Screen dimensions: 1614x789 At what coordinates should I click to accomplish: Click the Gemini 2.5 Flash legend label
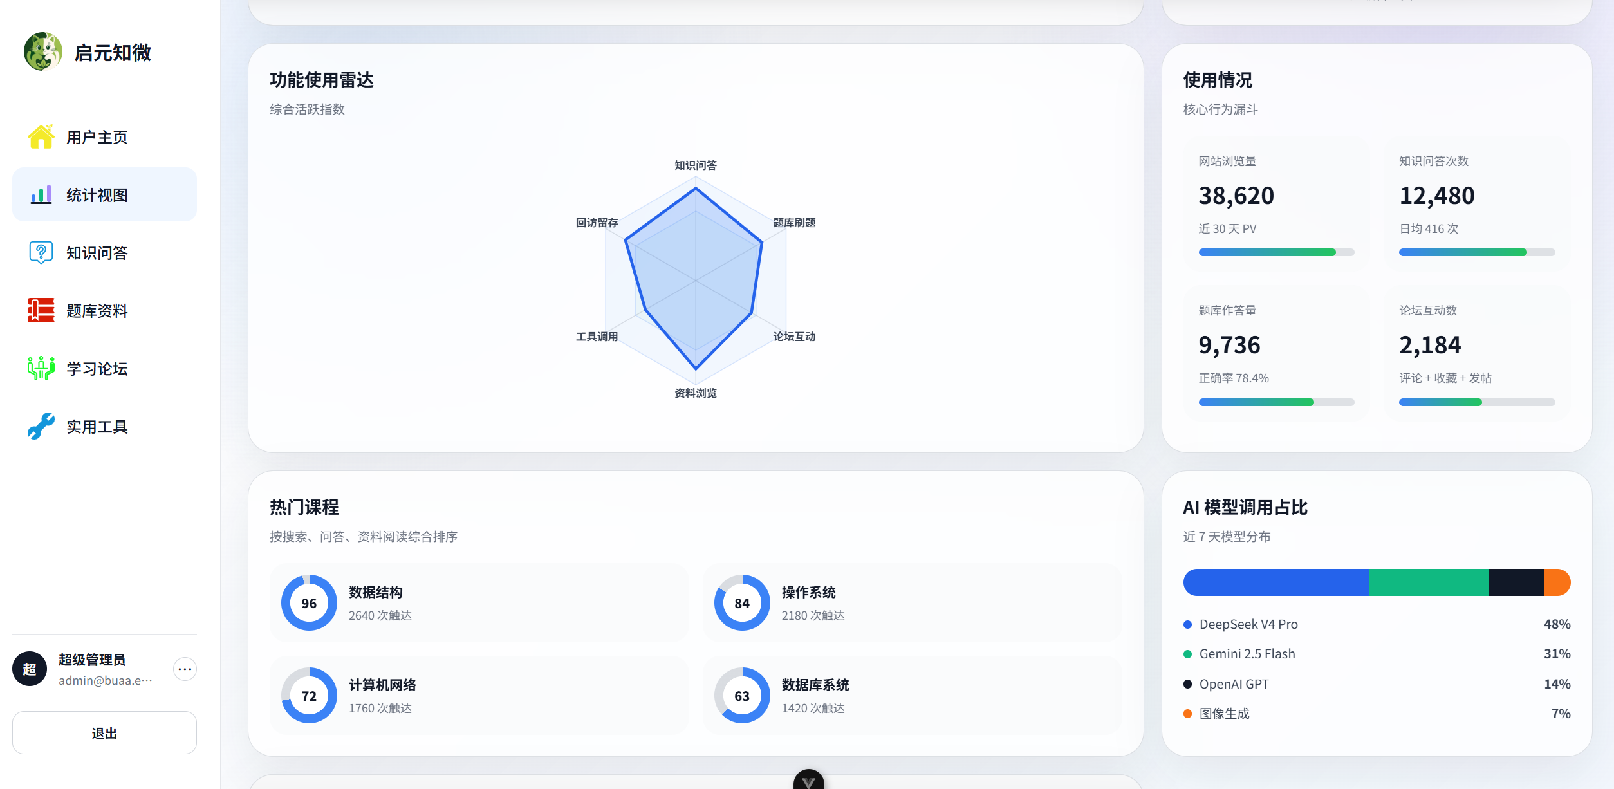pyautogui.click(x=1247, y=654)
